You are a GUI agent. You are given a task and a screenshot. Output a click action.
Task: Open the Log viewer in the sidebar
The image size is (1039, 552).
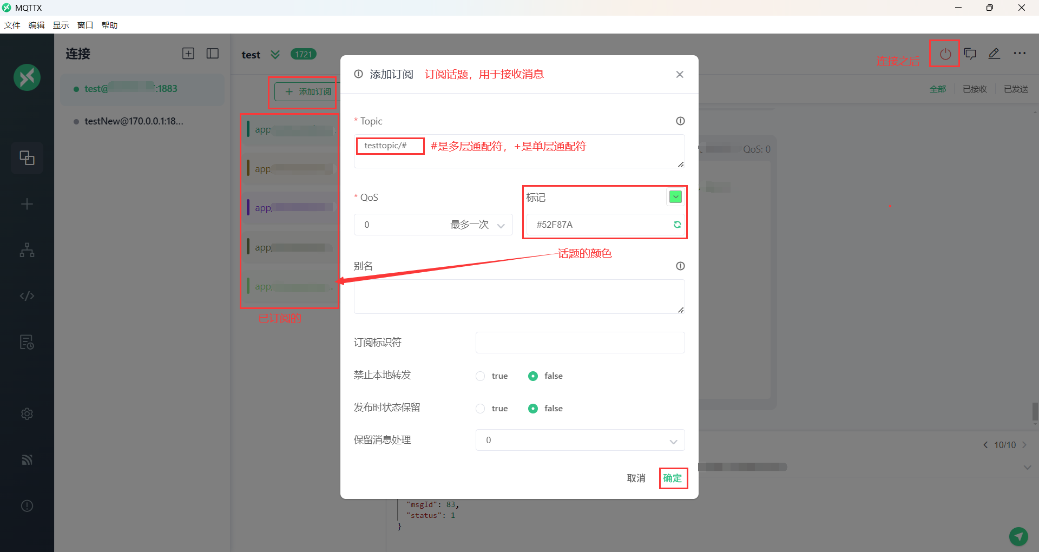(27, 342)
